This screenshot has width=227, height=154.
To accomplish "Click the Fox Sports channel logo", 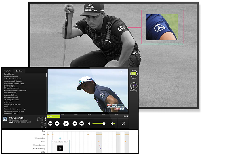I will click(5, 119).
